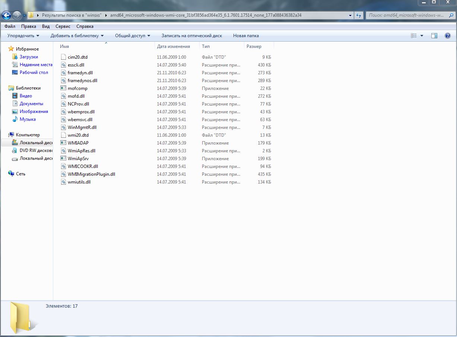Viewport: 457px width, 337px height.
Task: Select the WMIMigrationPlugin.dll file icon
Action: click(63, 174)
